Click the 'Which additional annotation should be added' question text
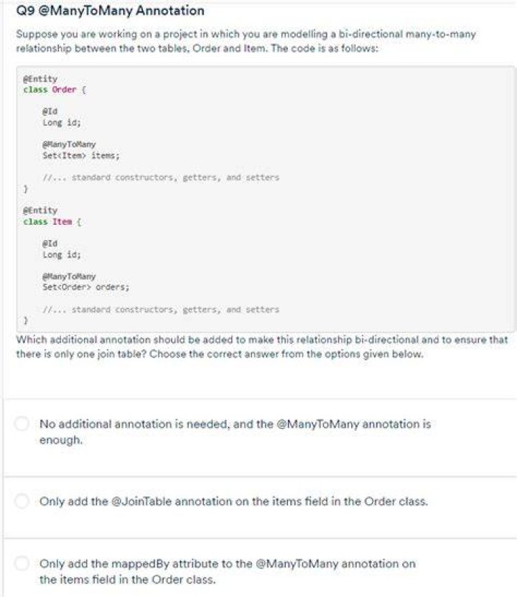Viewport: 517px width, 597px height. point(262,347)
